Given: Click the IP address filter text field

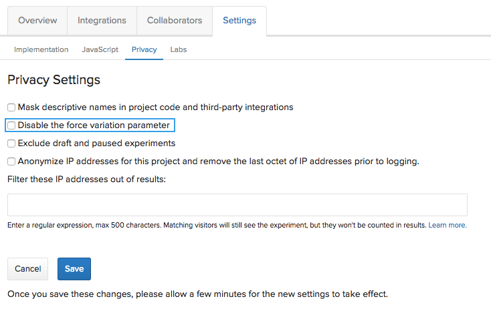Looking at the screenshot, I should [x=237, y=205].
